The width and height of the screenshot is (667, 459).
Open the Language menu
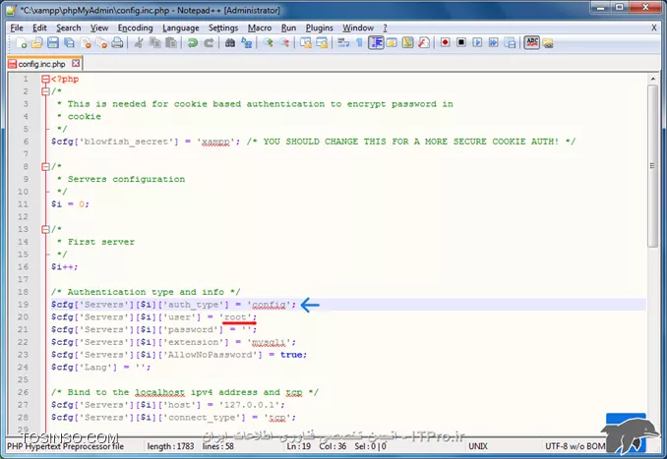pos(181,29)
